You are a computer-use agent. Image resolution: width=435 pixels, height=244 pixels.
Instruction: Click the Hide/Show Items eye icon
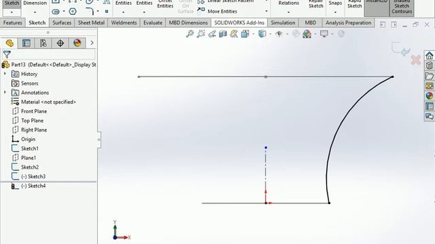pos(279,34)
